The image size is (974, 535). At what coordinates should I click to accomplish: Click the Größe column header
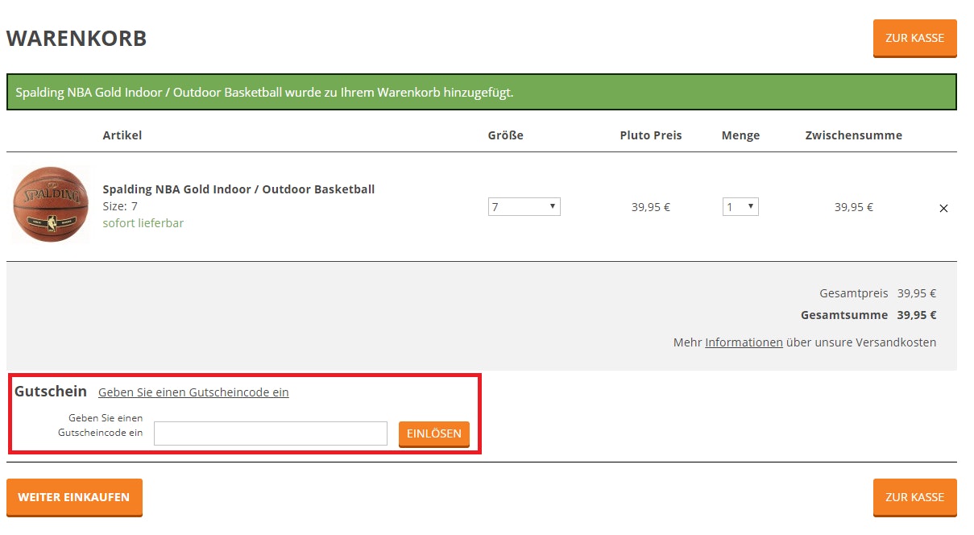coord(506,135)
